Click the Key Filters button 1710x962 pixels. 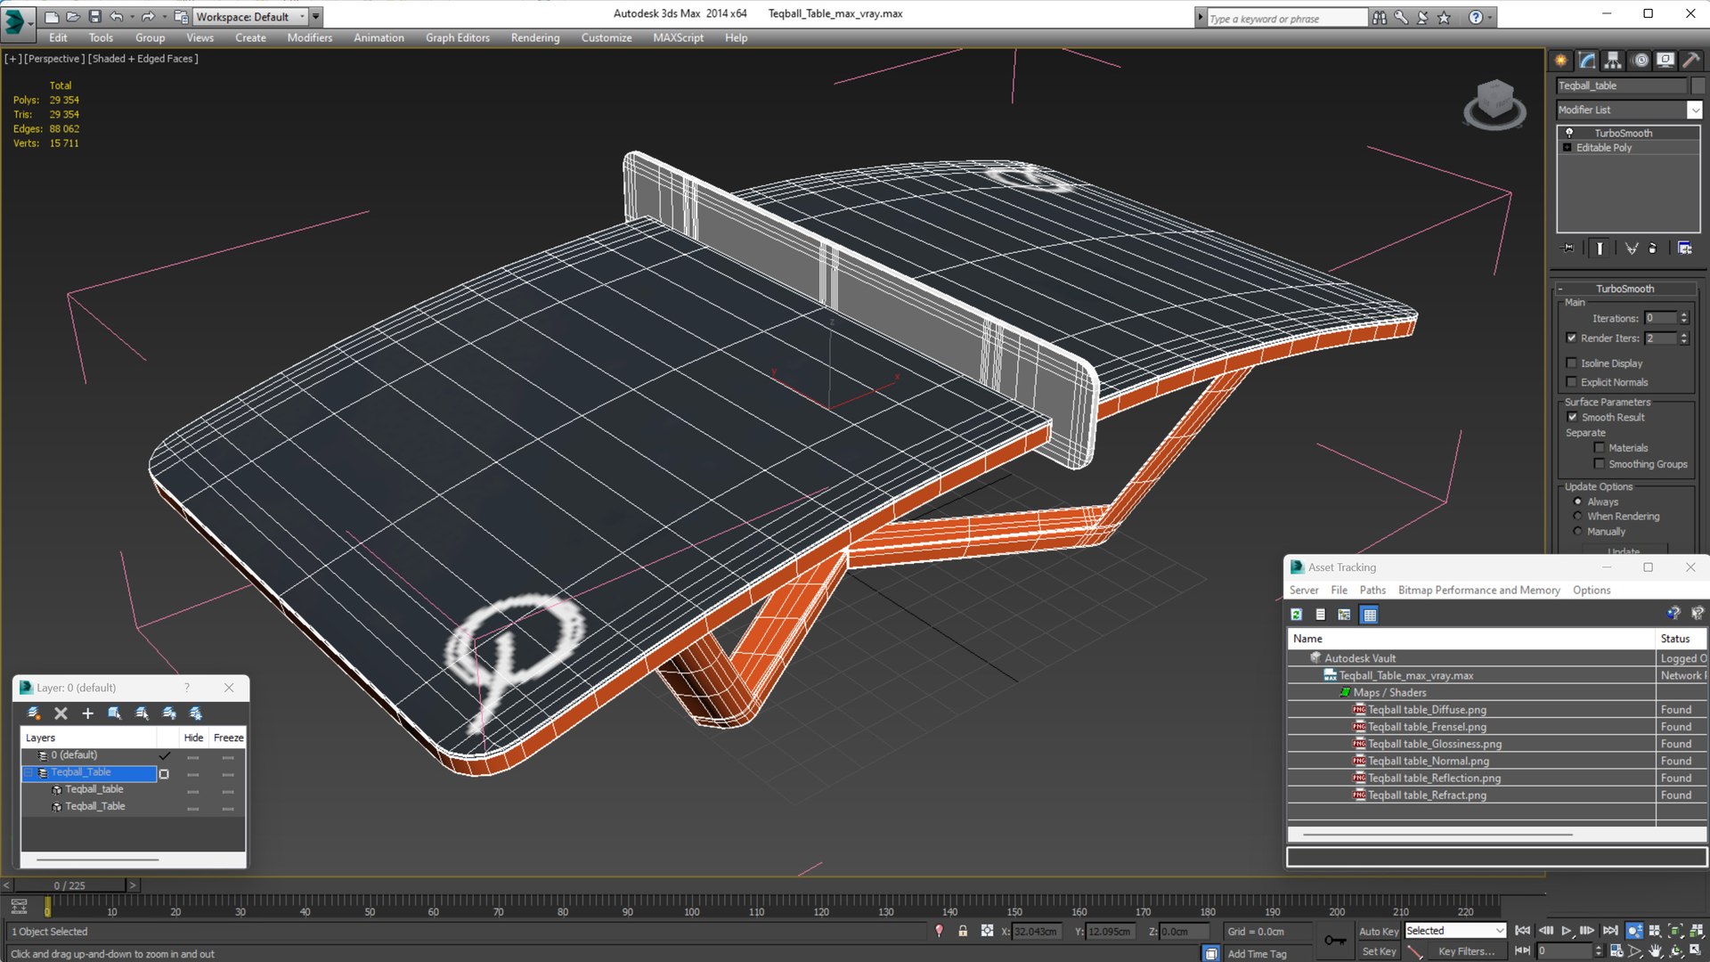[1465, 951]
